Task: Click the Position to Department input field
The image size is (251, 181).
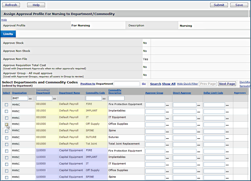Action: [x=127, y=84]
